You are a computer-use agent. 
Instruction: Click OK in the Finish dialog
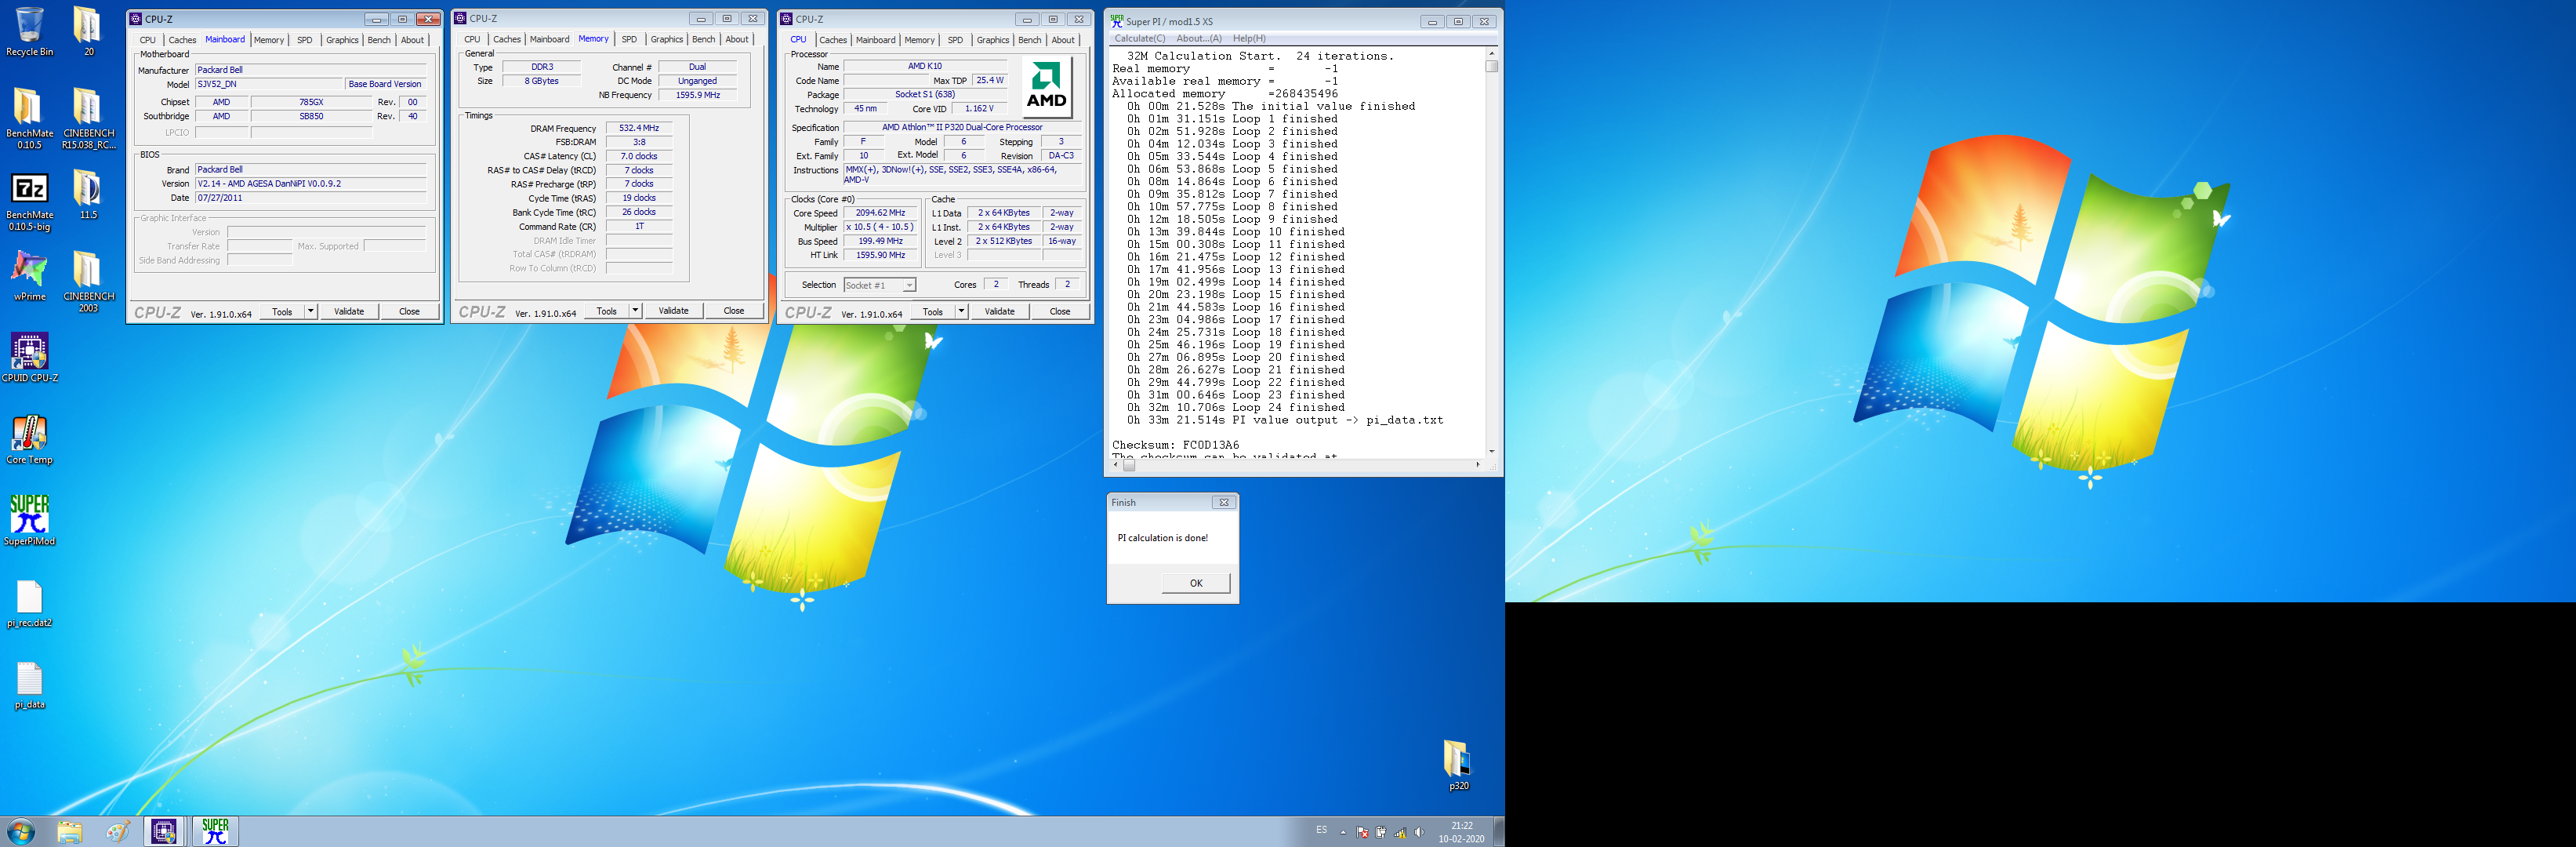coord(1195,583)
